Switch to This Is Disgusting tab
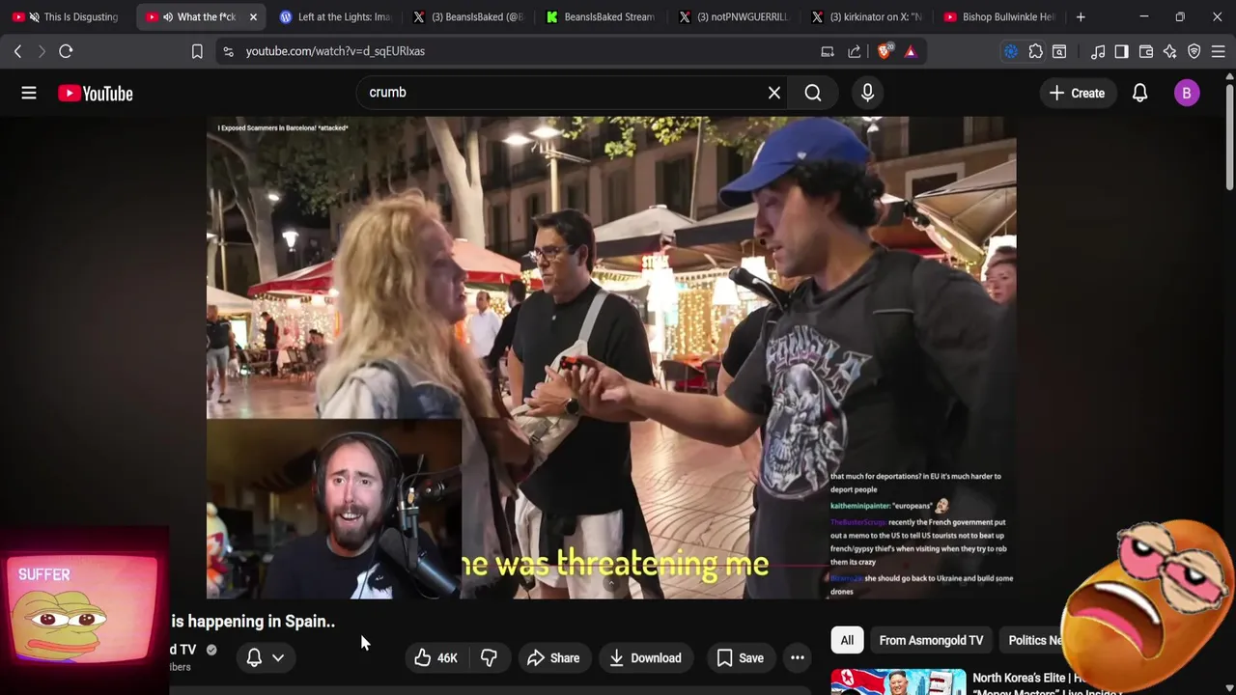The image size is (1236, 695). pos(68,16)
